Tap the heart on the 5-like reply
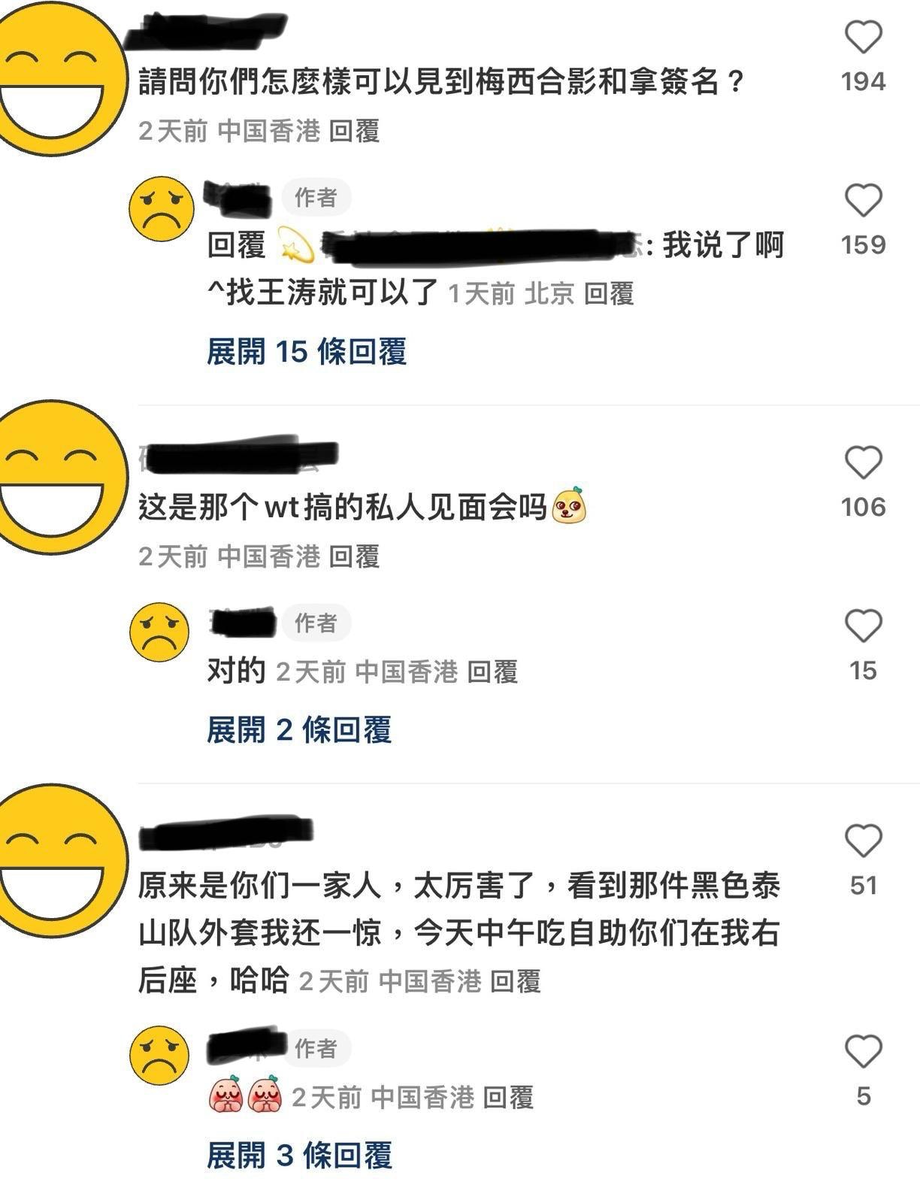This screenshot has width=920, height=1203. coord(863,1051)
